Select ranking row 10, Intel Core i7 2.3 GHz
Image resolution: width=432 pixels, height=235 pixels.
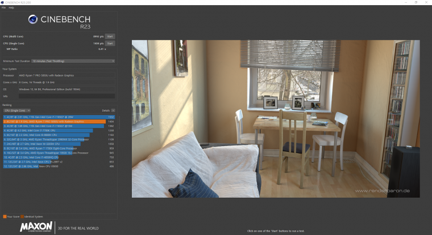(x=59, y=157)
